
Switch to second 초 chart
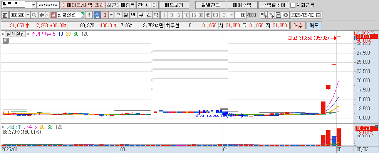click(x=148, y=15)
